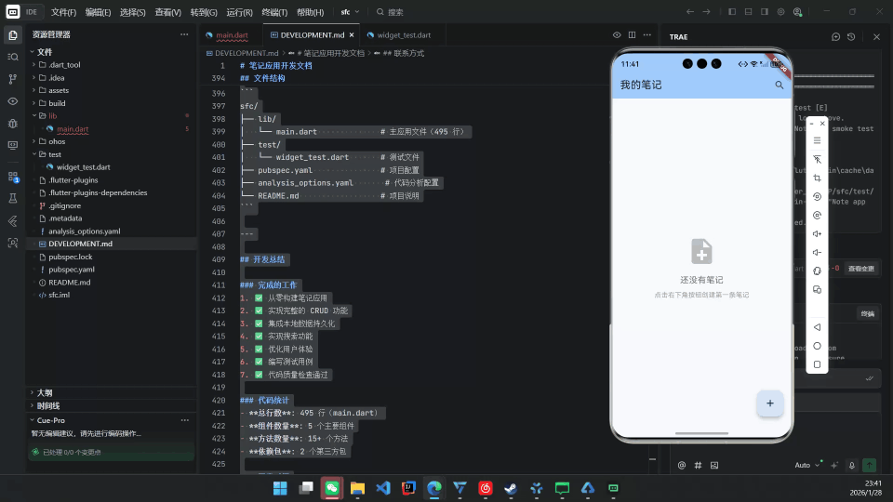Toggle the primary sidebar layout icon
This screenshot has height=502, width=893.
point(732,11)
